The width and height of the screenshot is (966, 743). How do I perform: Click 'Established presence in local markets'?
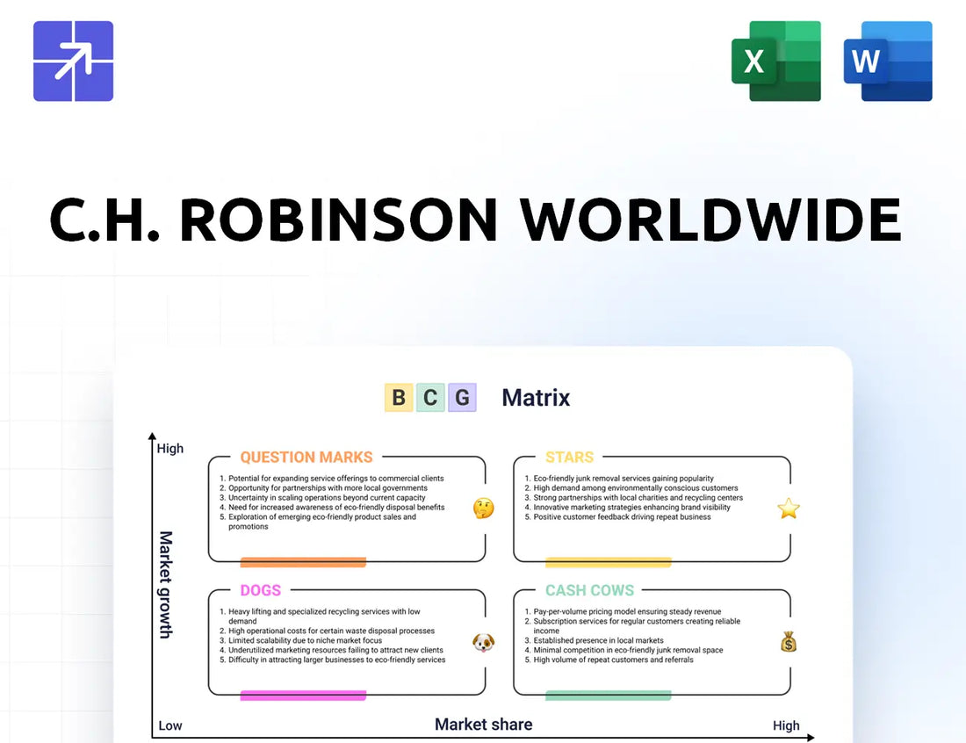598,641
